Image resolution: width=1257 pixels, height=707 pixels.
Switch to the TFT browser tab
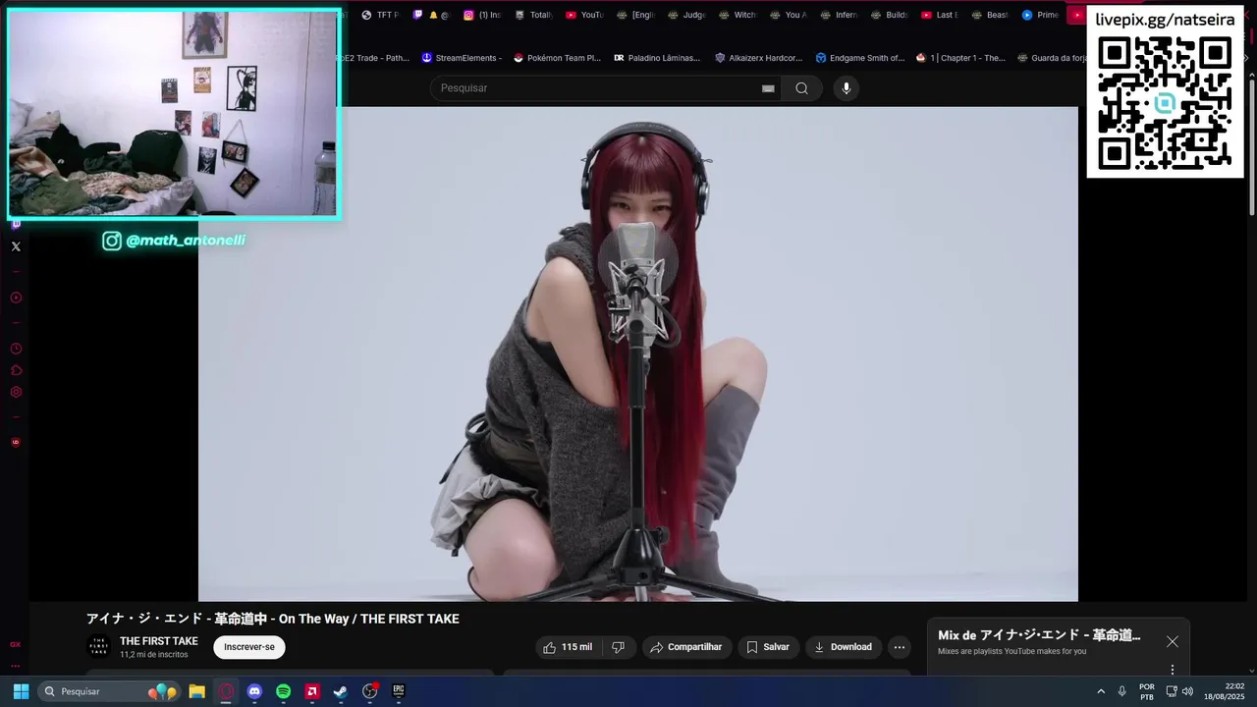(x=379, y=15)
